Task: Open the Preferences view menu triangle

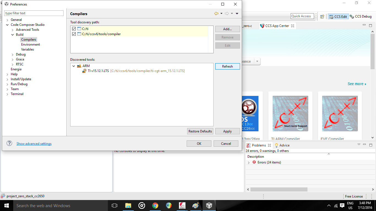Action: (237, 13)
